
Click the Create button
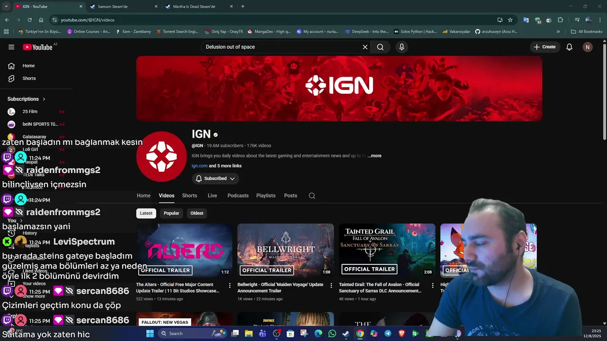(x=544, y=47)
